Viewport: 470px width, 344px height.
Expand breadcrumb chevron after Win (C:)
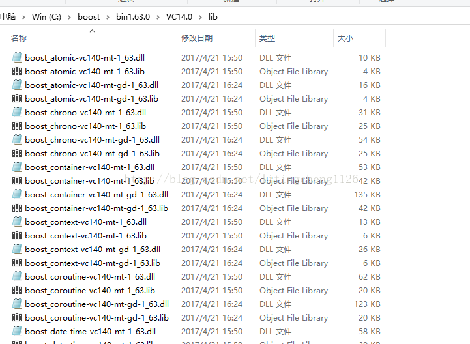(69, 17)
